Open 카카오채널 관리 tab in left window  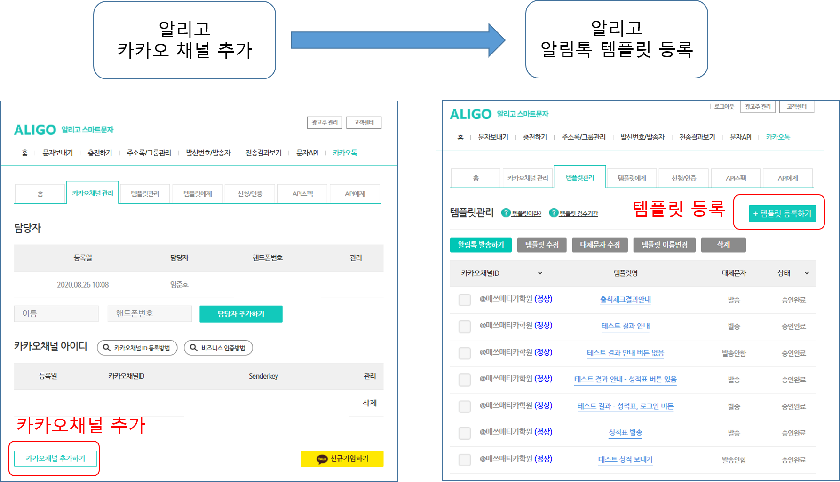pyautogui.click(x=93, y=193)
